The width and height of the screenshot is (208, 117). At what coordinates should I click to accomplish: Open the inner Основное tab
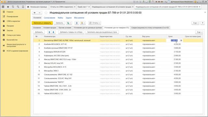pos(37,28)
